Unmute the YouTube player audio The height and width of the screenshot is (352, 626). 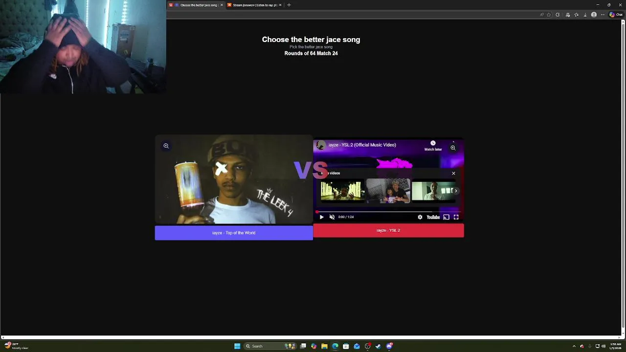(332, 217)
